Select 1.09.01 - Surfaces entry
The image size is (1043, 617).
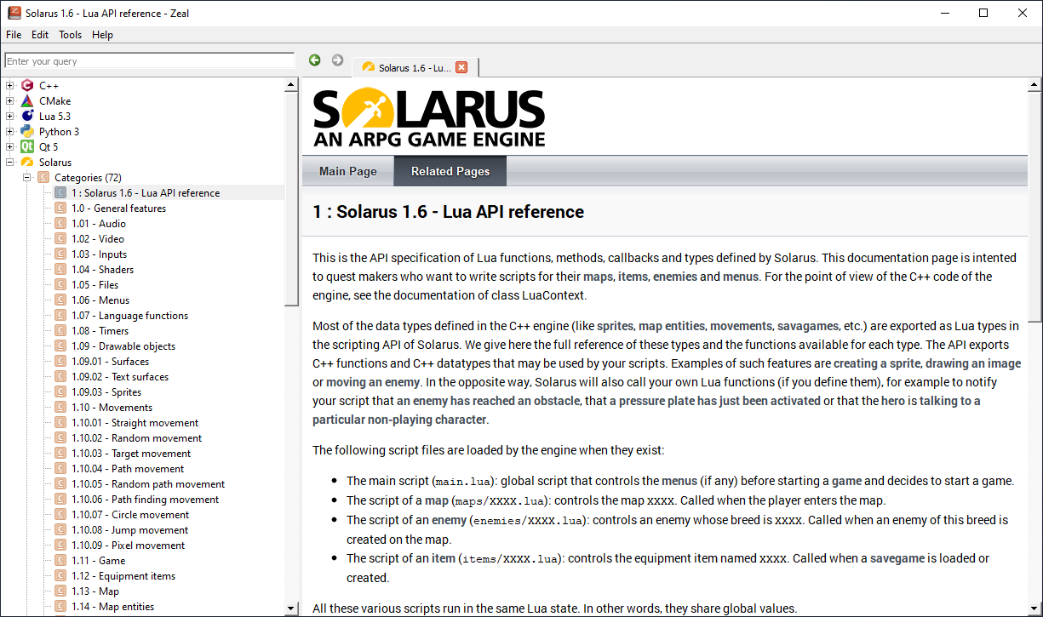[110, 361]
